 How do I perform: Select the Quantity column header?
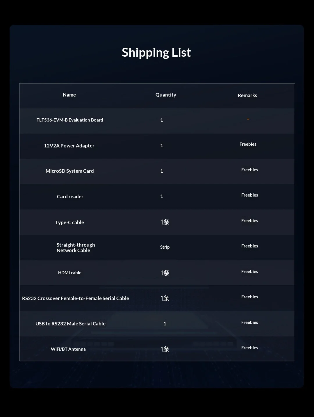(x=166, y=95)
